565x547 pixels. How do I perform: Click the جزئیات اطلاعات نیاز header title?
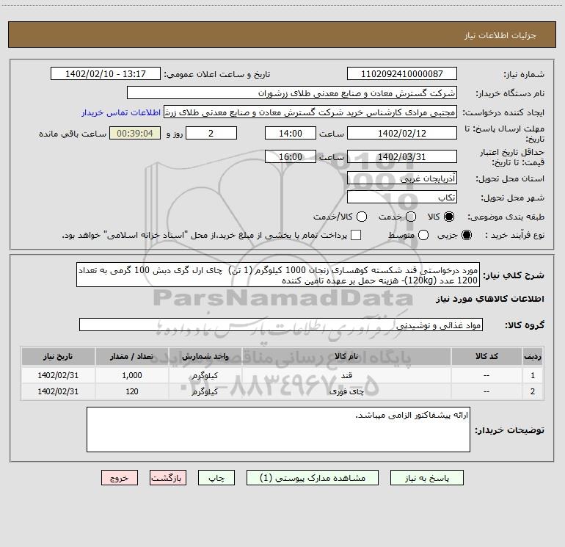click(x=500, y=35)
